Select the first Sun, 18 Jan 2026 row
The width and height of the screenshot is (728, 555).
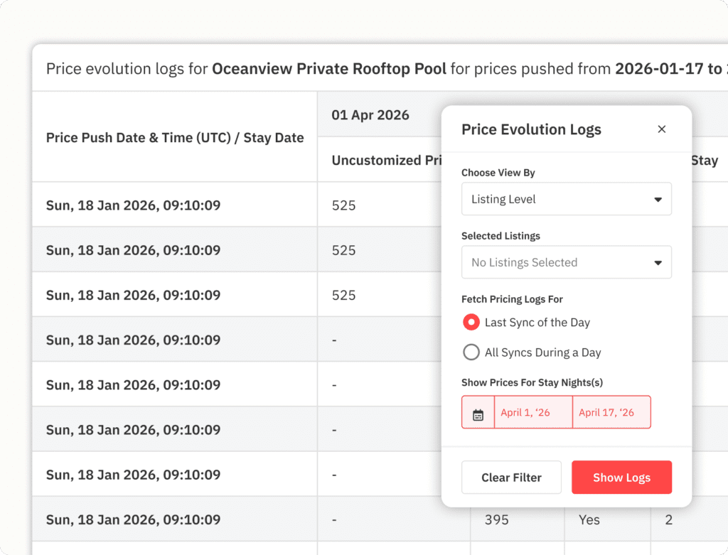[133, 206]
